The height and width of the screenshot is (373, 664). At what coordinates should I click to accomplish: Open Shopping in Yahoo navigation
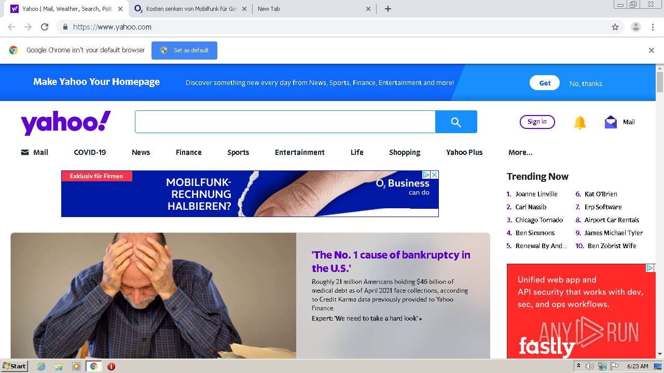pyautogui.click(x=405, y=152)
